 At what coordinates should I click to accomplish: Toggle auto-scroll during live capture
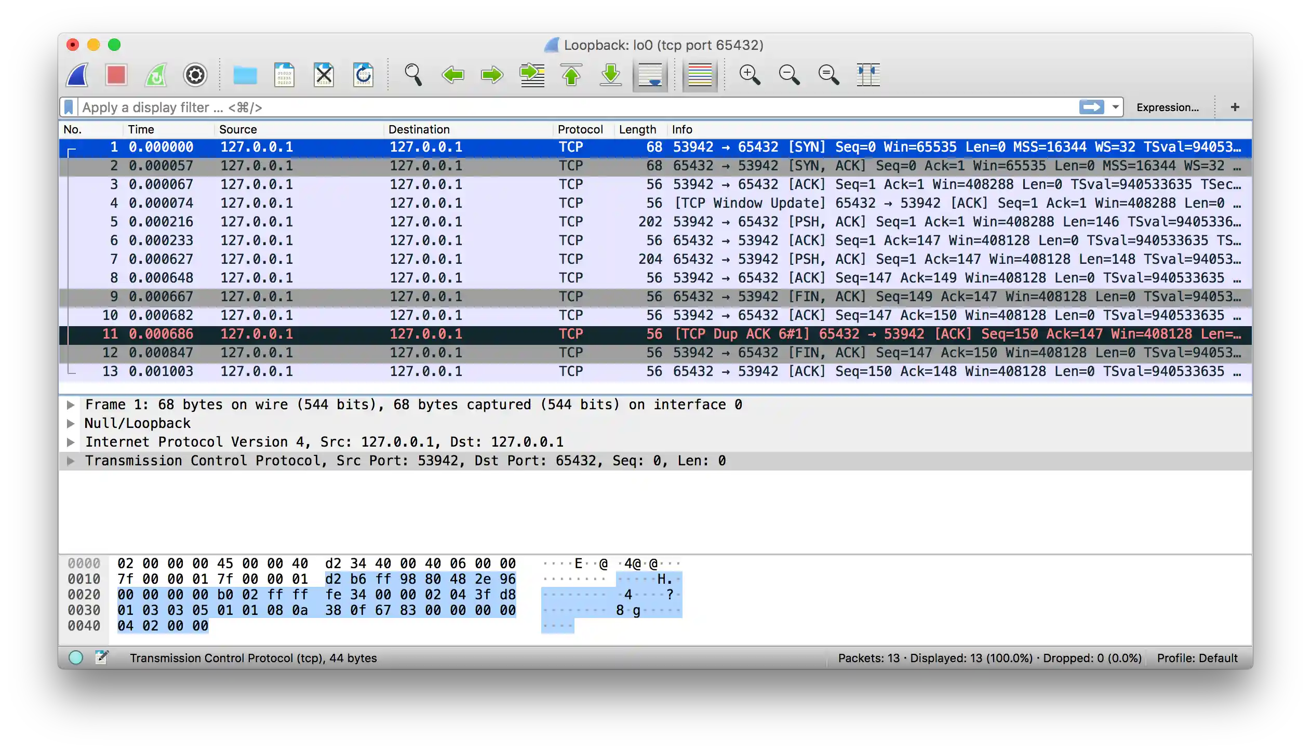pyautogui.click(x=650, y=75)
